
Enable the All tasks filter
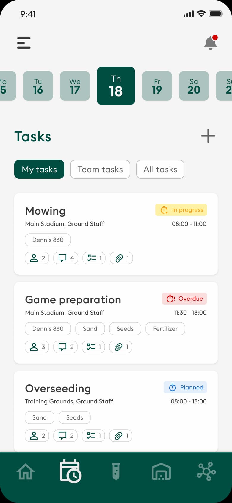(160, 169)
